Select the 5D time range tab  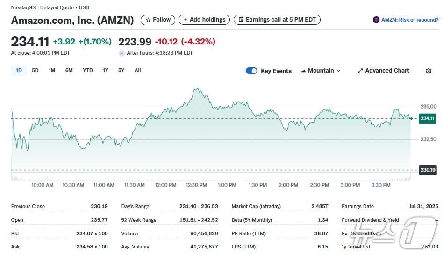35,70
